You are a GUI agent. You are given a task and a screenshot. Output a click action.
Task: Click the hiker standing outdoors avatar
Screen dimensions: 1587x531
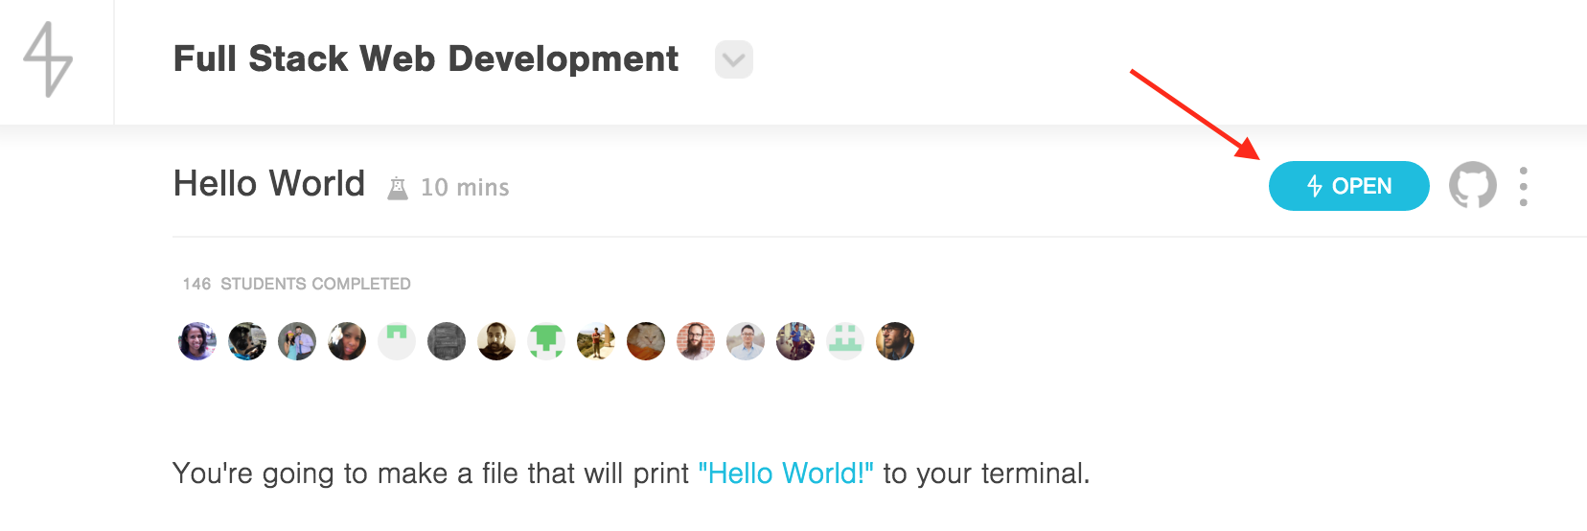(596, 341)
